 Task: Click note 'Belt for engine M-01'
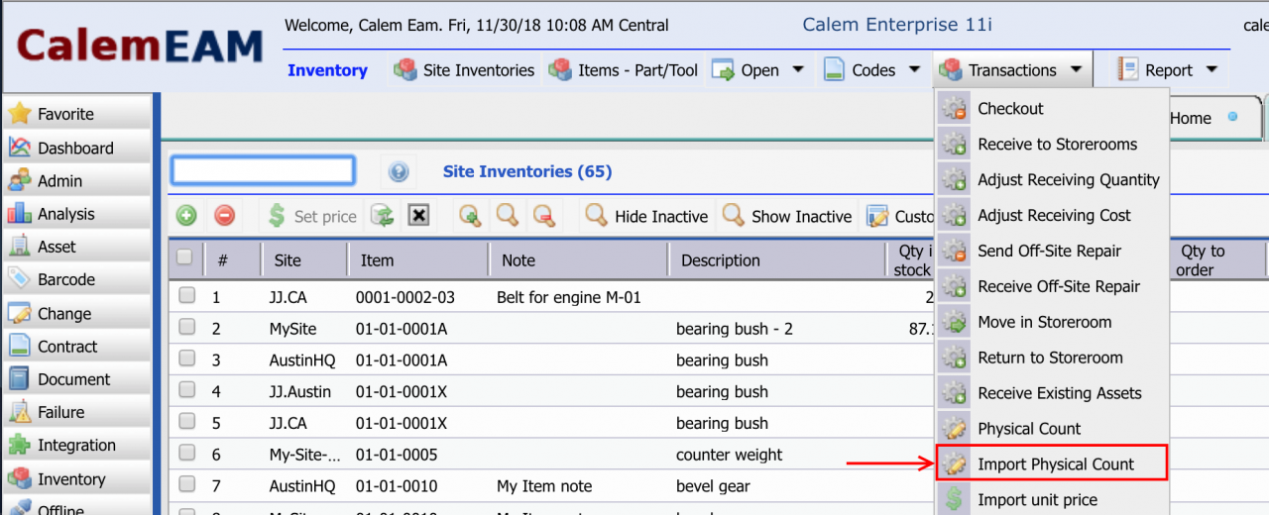[x=569, y=296]
